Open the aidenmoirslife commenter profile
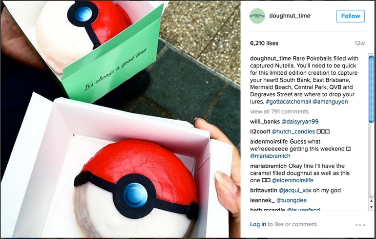 click(x=269, y=142)
